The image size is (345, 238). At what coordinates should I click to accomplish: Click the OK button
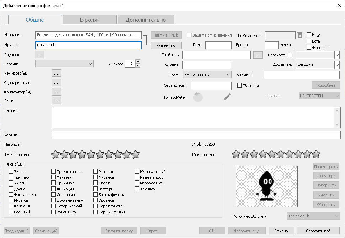(x=212, y=231)
